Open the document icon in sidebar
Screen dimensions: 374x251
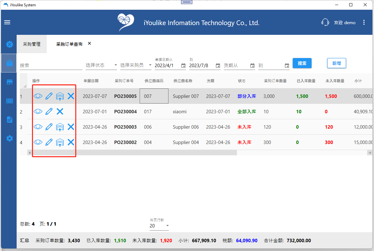(x=10, y=119)
